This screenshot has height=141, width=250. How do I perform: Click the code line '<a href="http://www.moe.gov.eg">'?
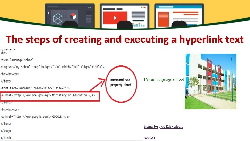48,95
